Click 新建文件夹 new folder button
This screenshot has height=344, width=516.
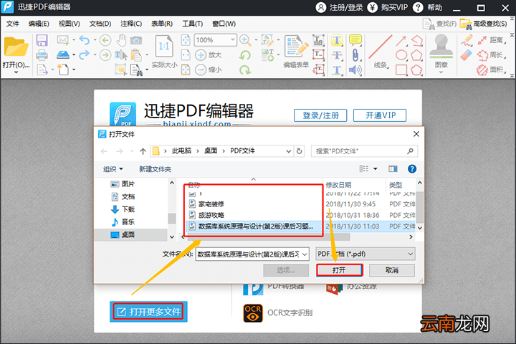pos(155,169)
